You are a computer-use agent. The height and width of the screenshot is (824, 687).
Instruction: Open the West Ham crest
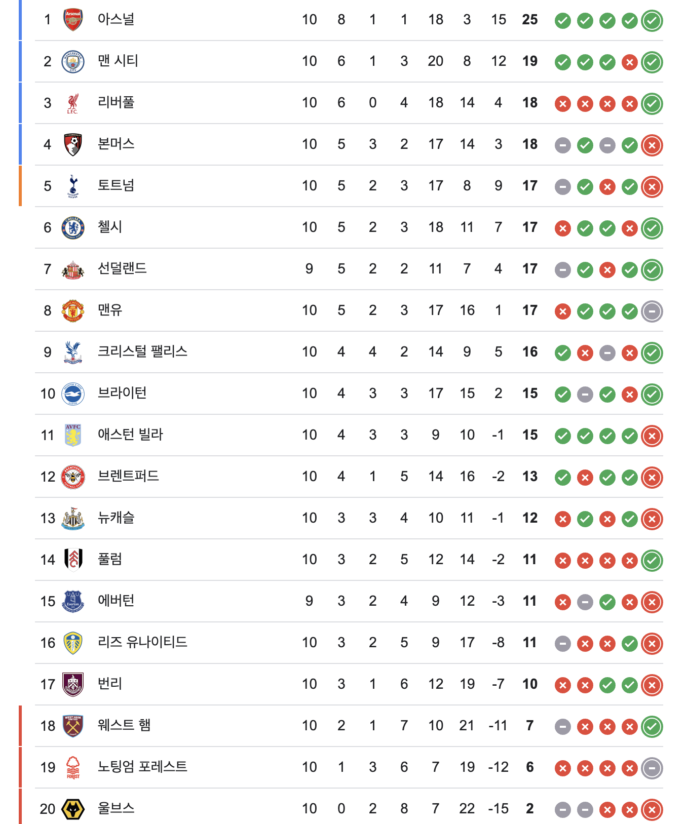click(73, 726)
